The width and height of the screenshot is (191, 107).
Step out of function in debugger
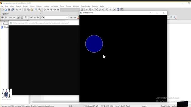point(100,10)
